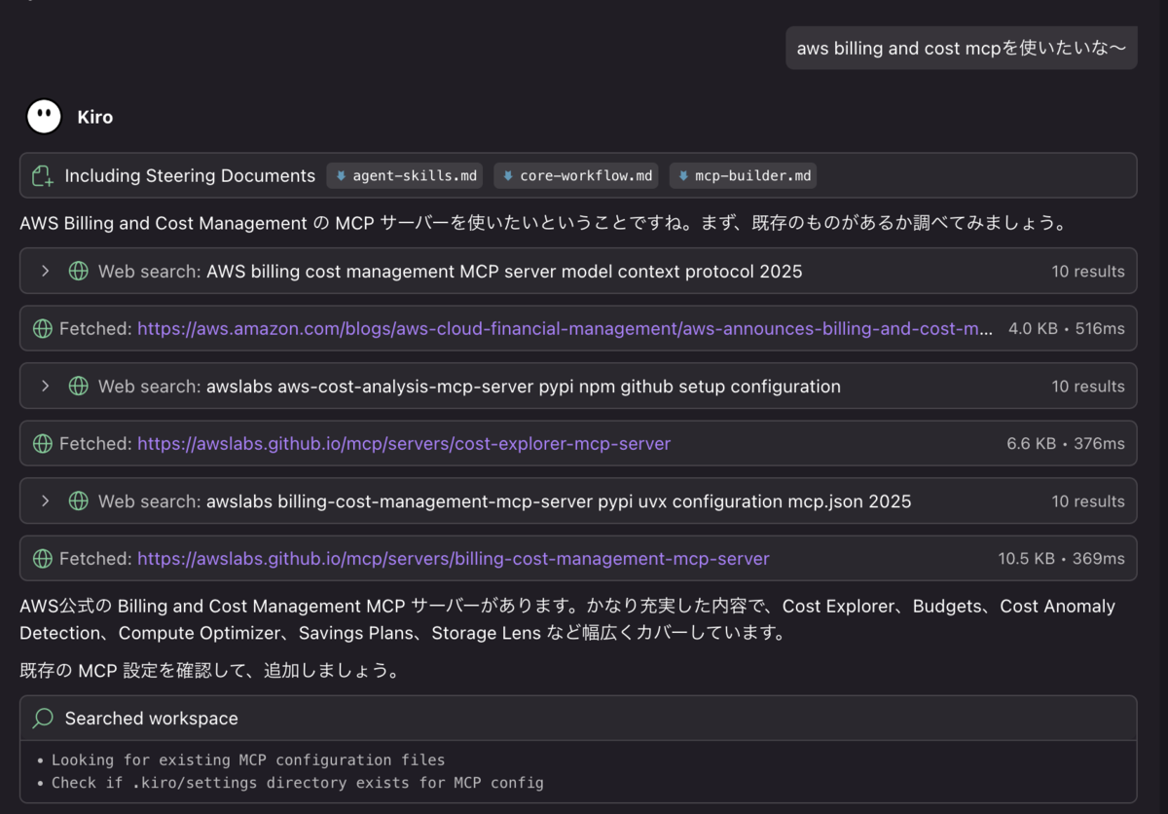This screenshot has width=1168, height=814.
Task: Open the agent-skills.md steering document chip
Action: (406, 176)
